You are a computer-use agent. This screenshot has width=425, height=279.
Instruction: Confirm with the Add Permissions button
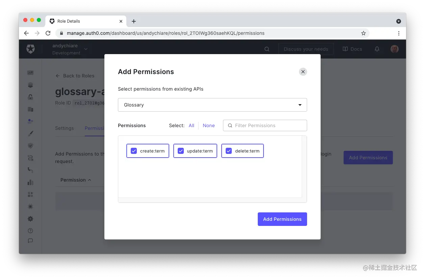tap(282, 219)
